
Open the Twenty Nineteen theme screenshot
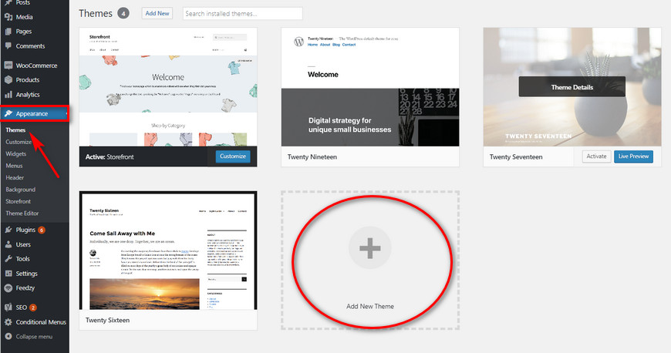click(x=370, y=87)
